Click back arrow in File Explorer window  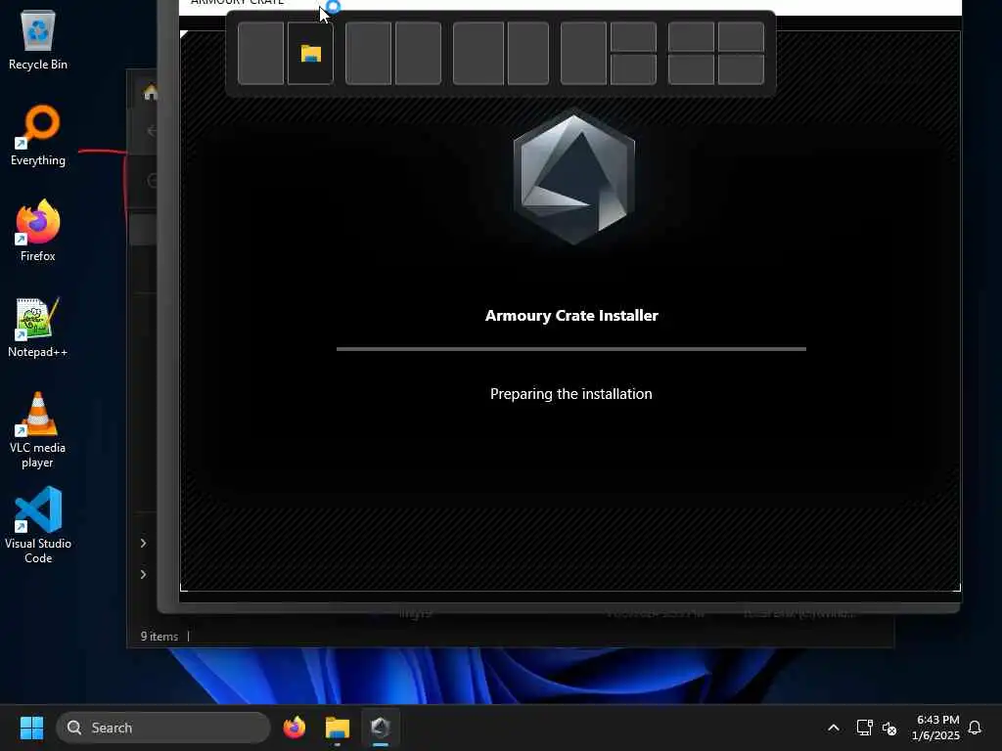[152, 131]
